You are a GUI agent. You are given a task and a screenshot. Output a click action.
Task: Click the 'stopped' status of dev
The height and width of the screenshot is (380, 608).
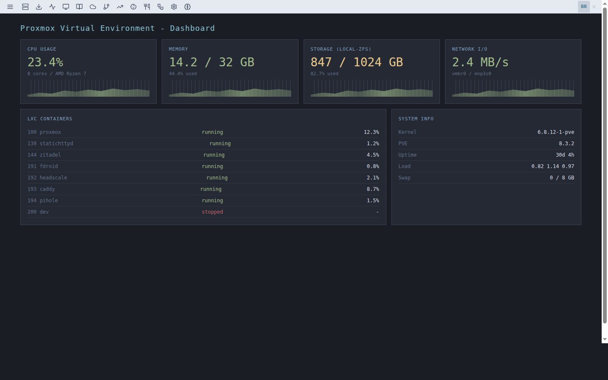coord(212,212)
